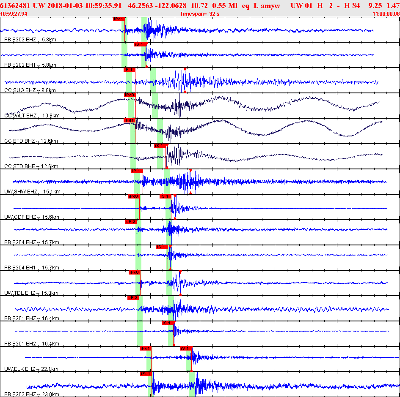Select the iS 1 pick flag on PB B202 EH1
Image resolution: width=400 pixels, height=397 pixels.
tap(140, 44)
